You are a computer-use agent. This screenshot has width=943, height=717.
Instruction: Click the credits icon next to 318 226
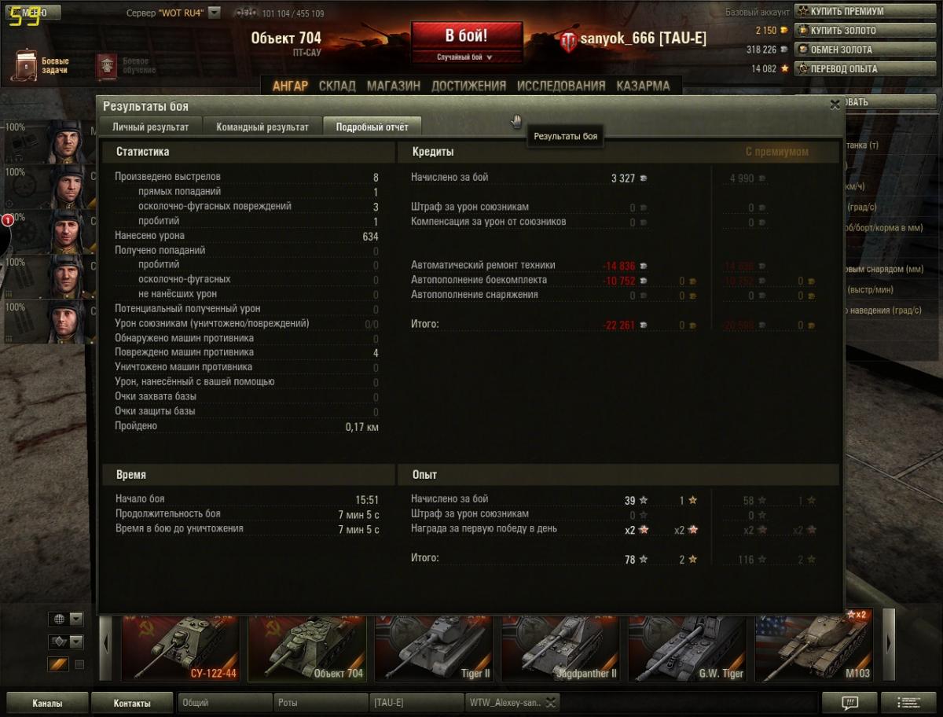point(784,50)
